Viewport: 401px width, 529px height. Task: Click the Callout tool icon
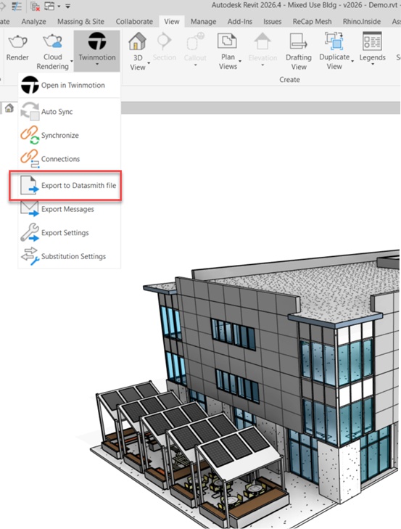coord(195,41)
